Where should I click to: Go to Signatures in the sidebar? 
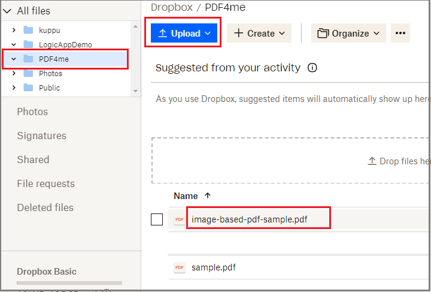tap(41, 136)
